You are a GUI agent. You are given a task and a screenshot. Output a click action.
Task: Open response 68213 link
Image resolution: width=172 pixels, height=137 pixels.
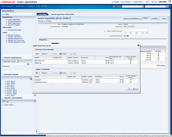coord(98,82)
